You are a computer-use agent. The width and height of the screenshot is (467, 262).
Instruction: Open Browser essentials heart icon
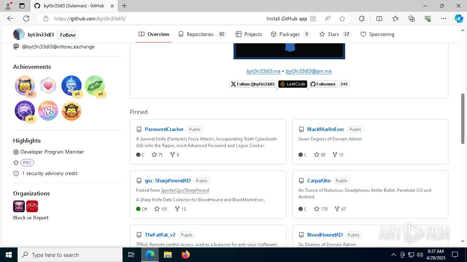[428, 19]
